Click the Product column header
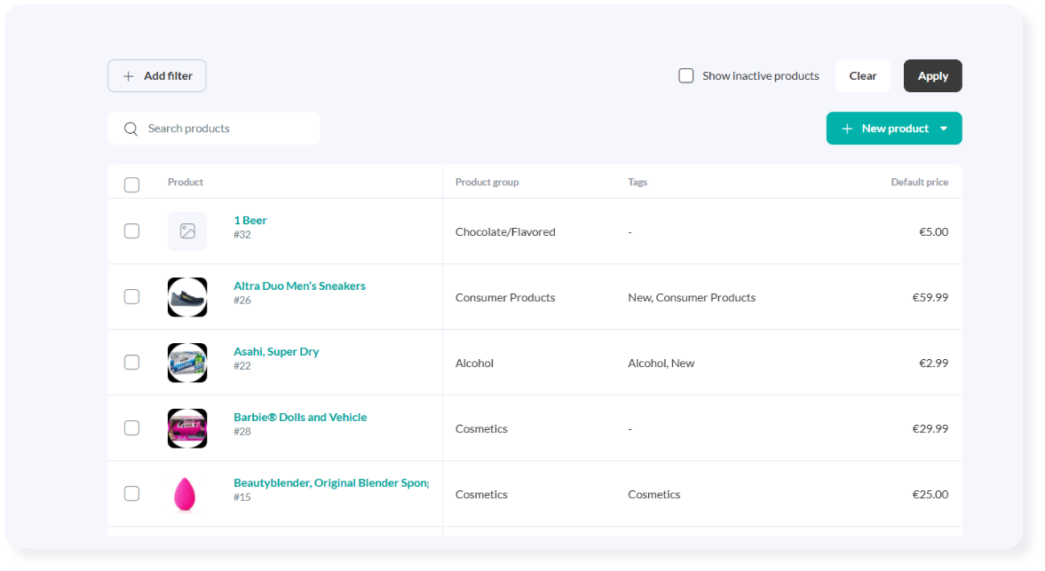This screenshot has height=571, width=1045. point(186,183)
